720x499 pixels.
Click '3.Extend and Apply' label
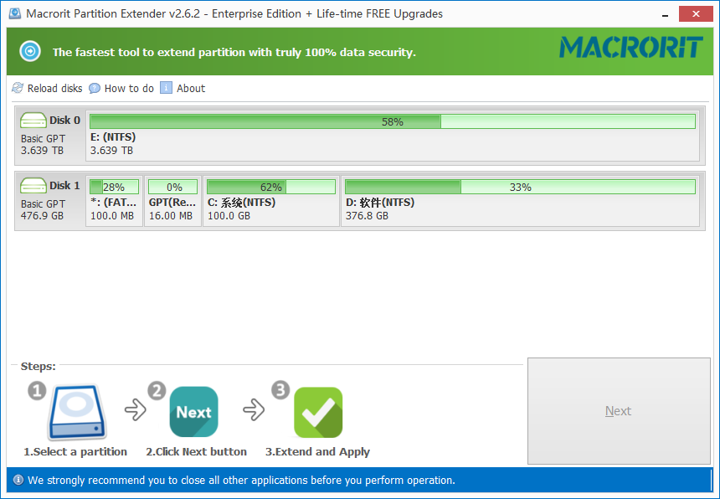click(317, 452)
